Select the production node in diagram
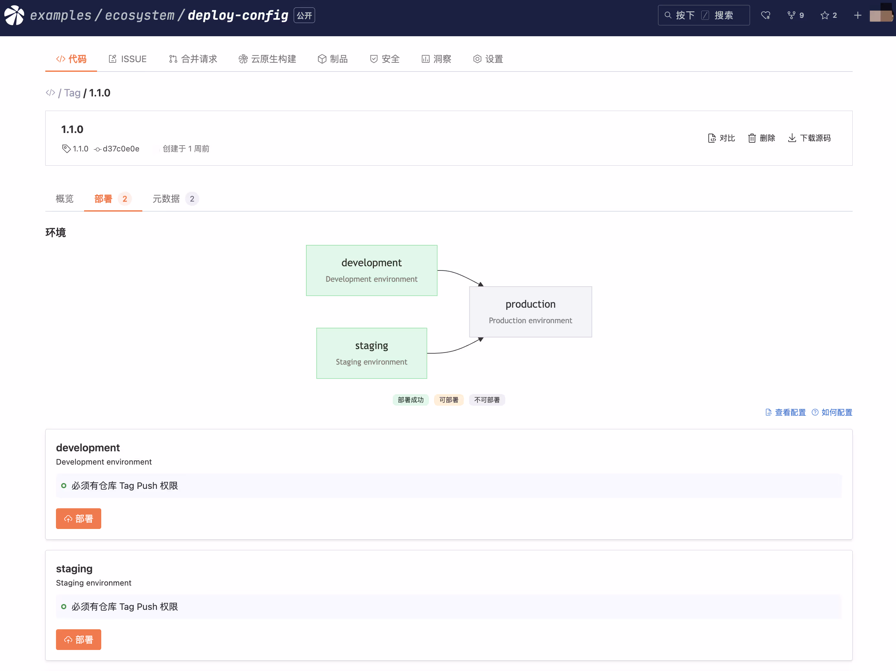This screenshot has width=896, height=671. click(x=530, y=312)
